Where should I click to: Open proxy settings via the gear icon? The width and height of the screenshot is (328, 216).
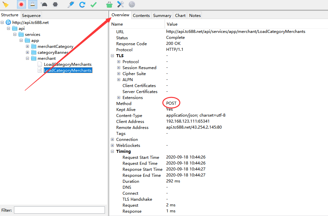coord(132,4)
